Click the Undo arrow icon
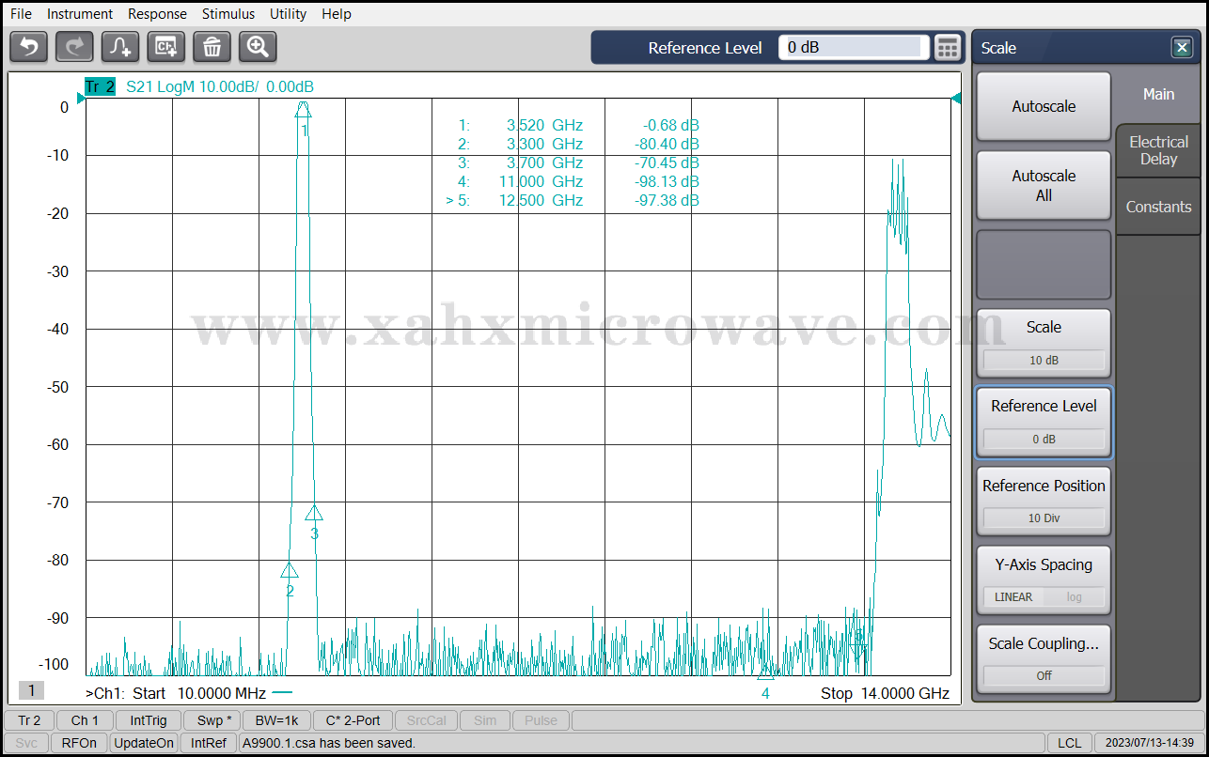The width and height of the screenshot is (1209, 757). click(x=28, y=46)
